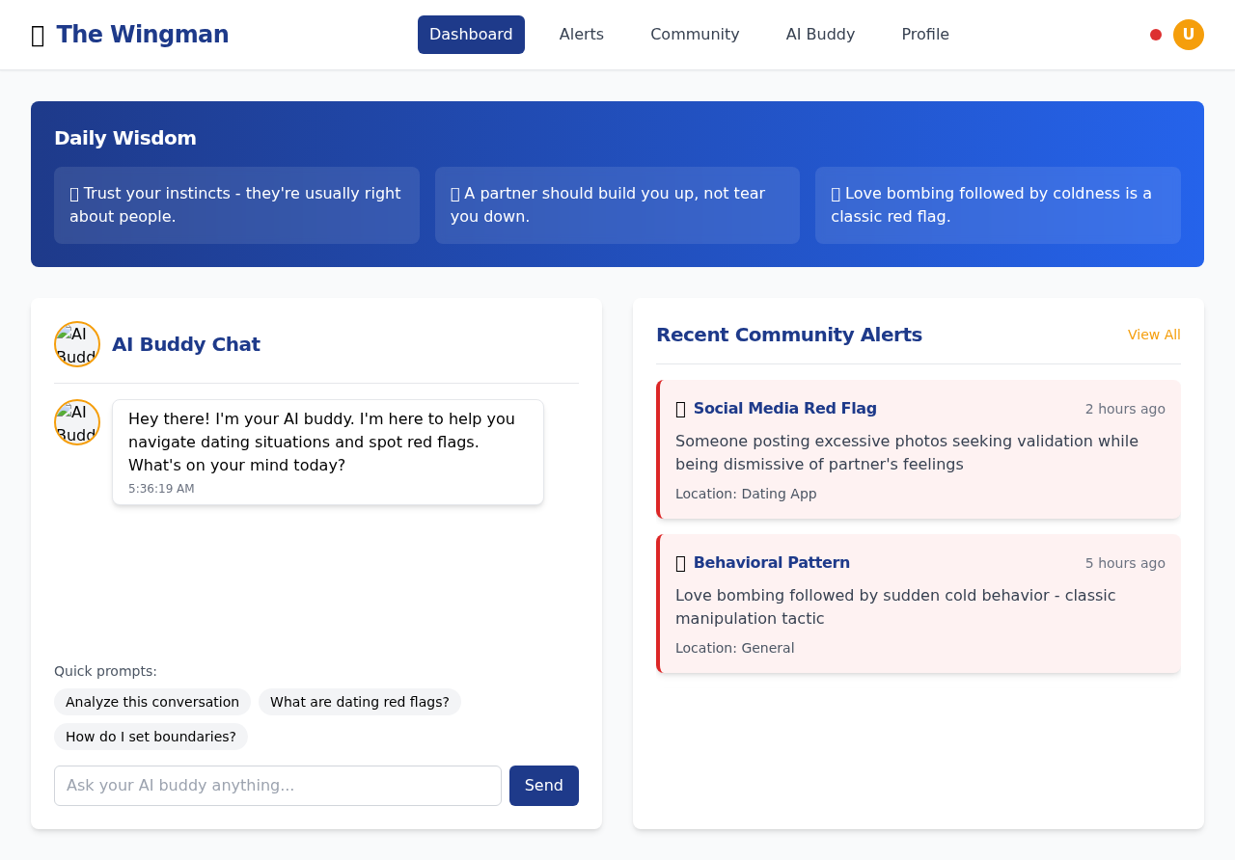Click the red notification dot indicator
The width and height of the screenshot is (1235, 860).
tap(1155, 35)
